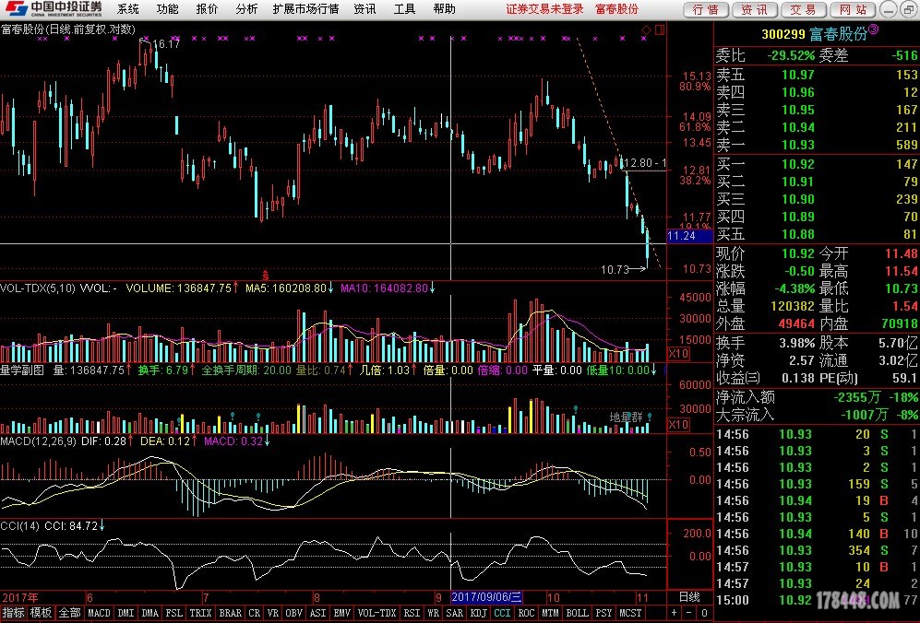
Task: Click the 交易 button
Action: 803,9
